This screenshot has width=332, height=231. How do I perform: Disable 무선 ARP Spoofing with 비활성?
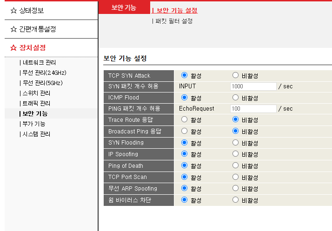235,188
